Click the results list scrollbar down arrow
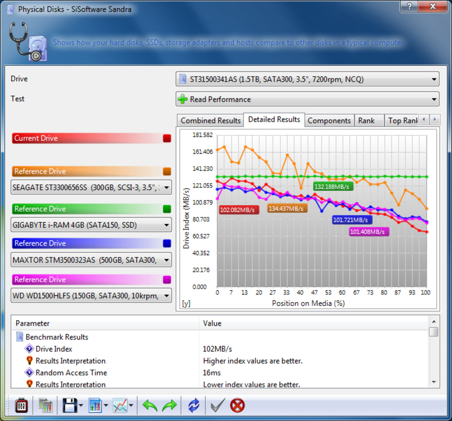The width and height of the screenshot is (452, 421). [434, 382]
